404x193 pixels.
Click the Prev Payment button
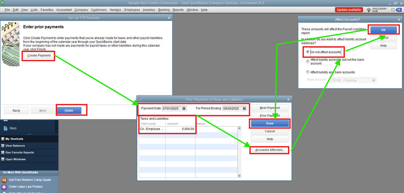point(270,116)
